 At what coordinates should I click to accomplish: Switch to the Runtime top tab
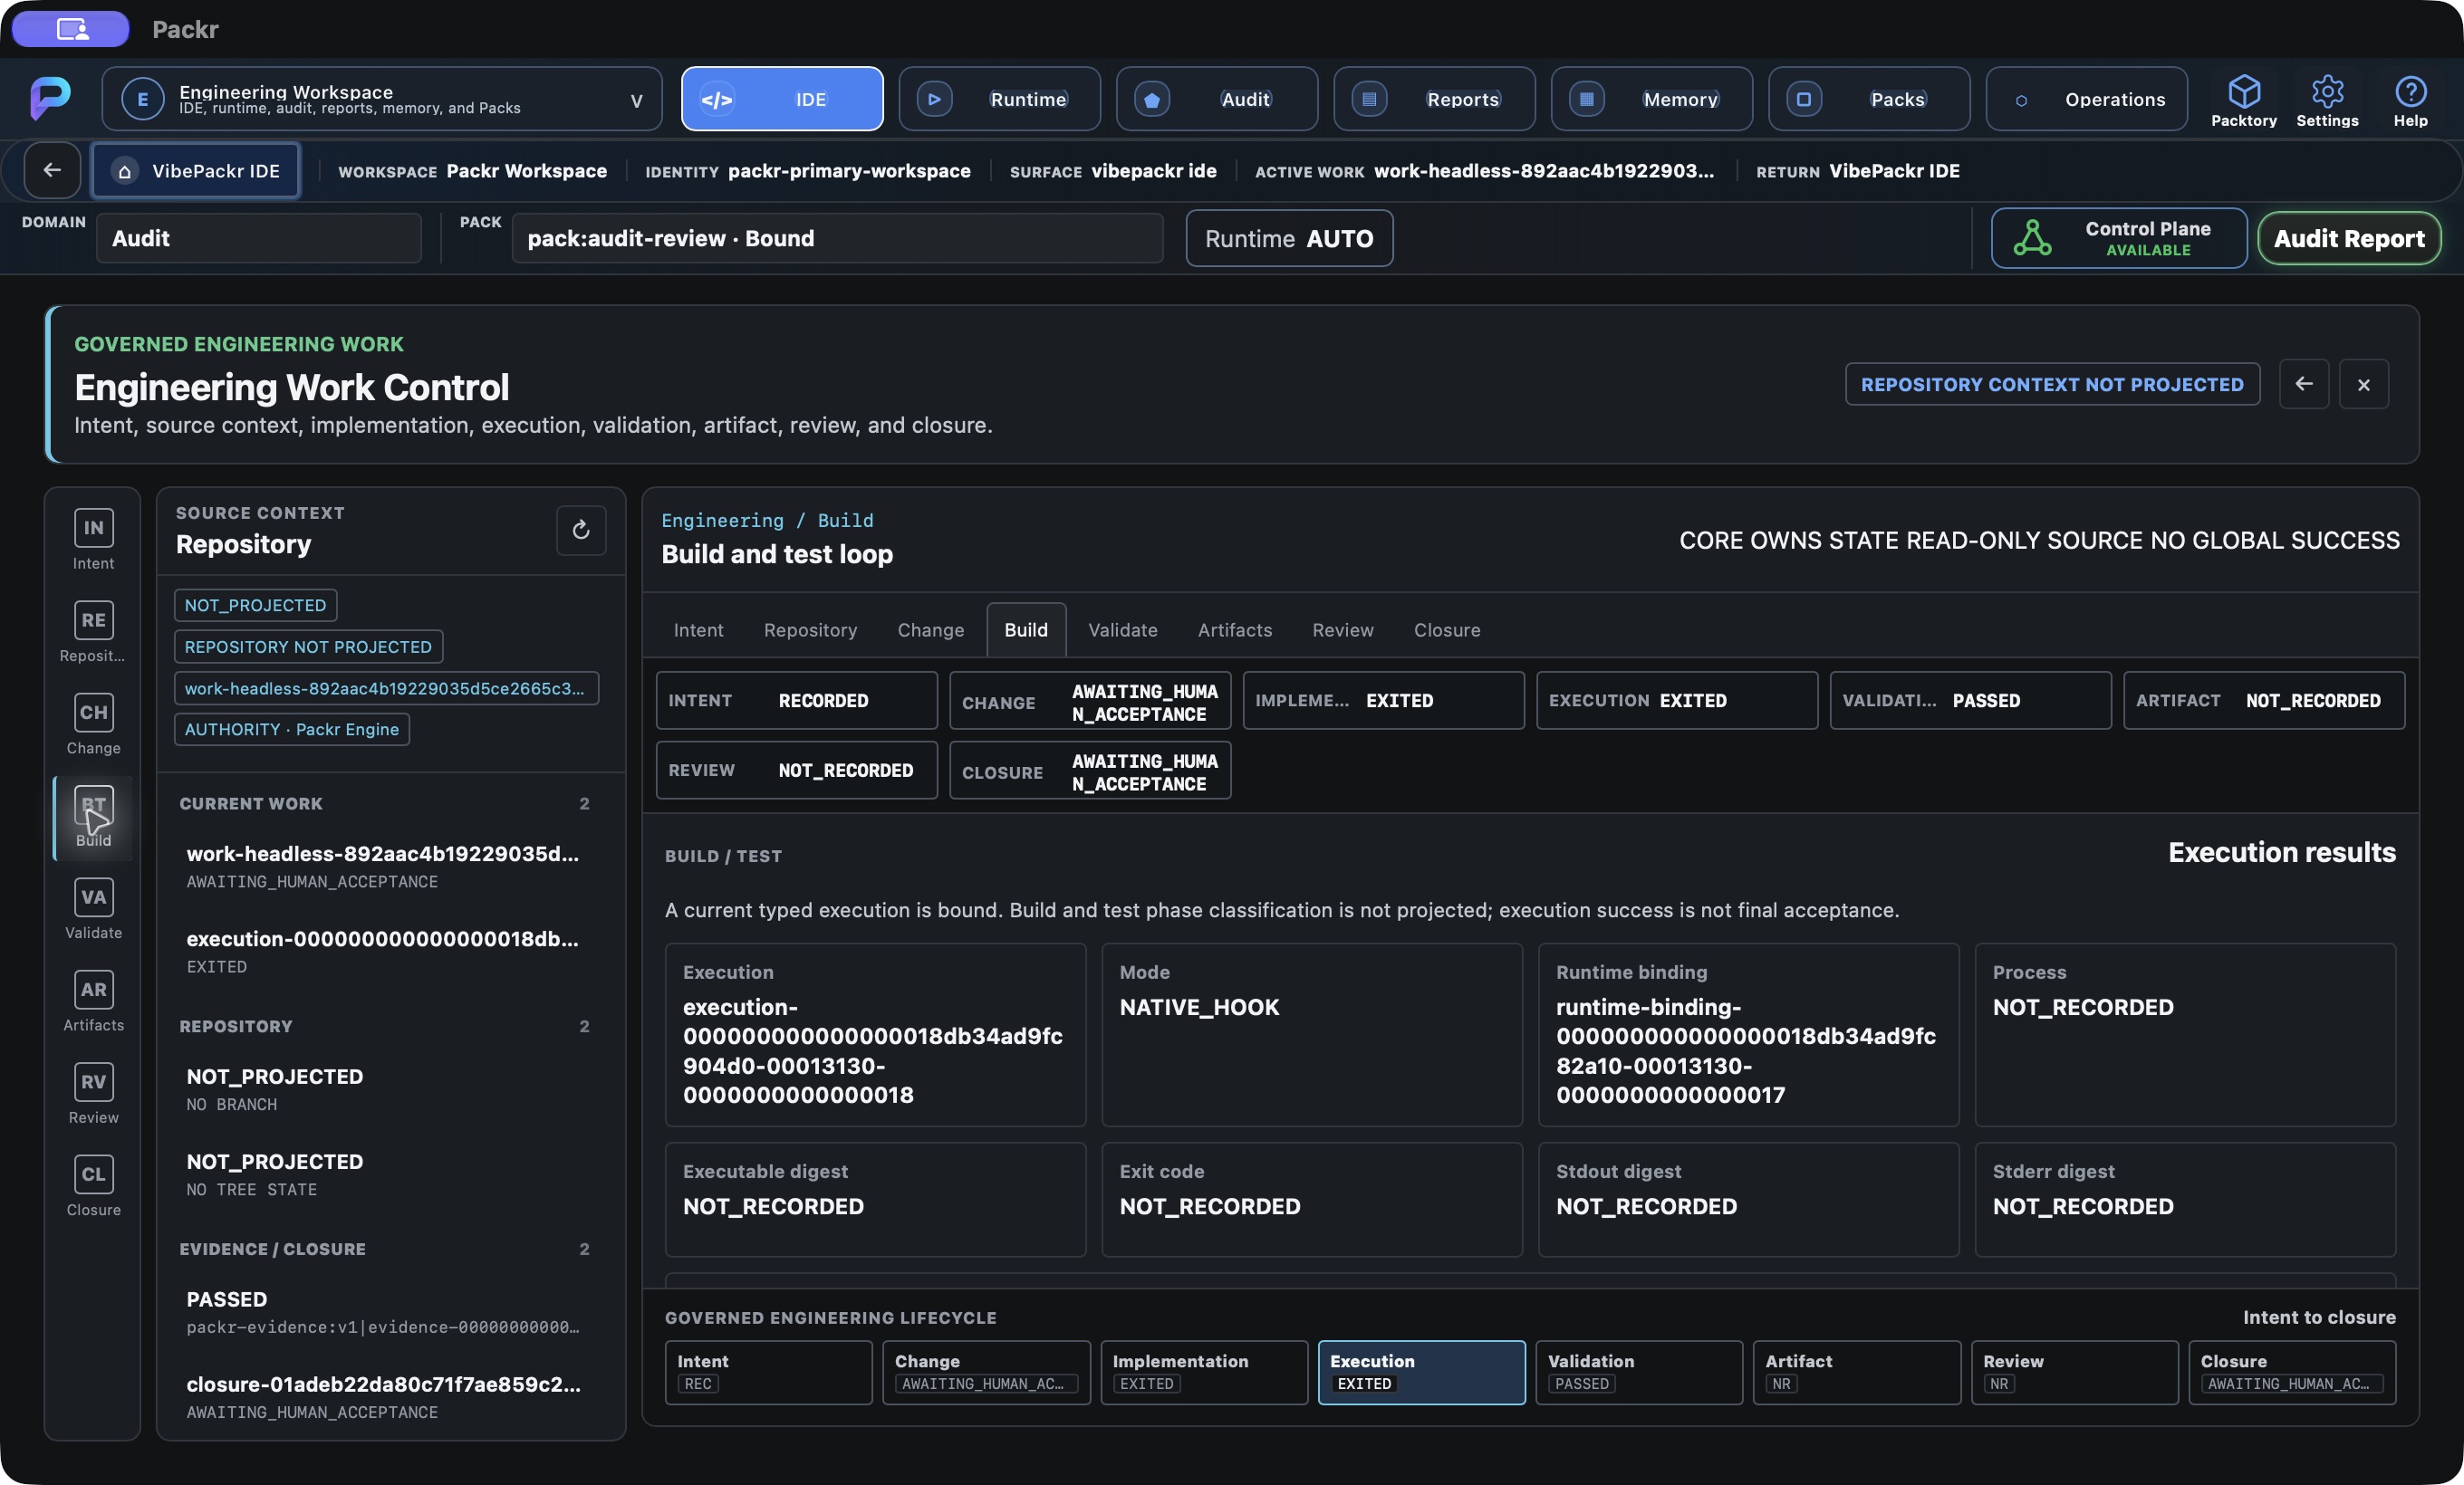[x=999, y=99]
